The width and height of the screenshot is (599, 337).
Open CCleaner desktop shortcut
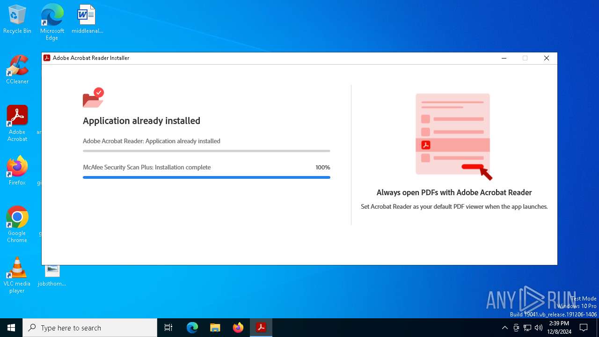pyautogui.click(x=17, y=70)
